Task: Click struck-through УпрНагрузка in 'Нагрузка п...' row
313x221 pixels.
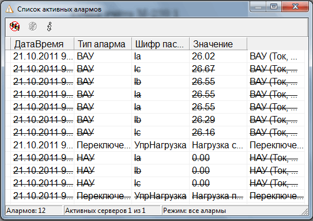Action: click(x=160, y=196)
